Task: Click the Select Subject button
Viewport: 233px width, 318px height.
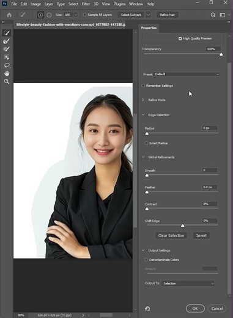Action: (x=131, y=15)
